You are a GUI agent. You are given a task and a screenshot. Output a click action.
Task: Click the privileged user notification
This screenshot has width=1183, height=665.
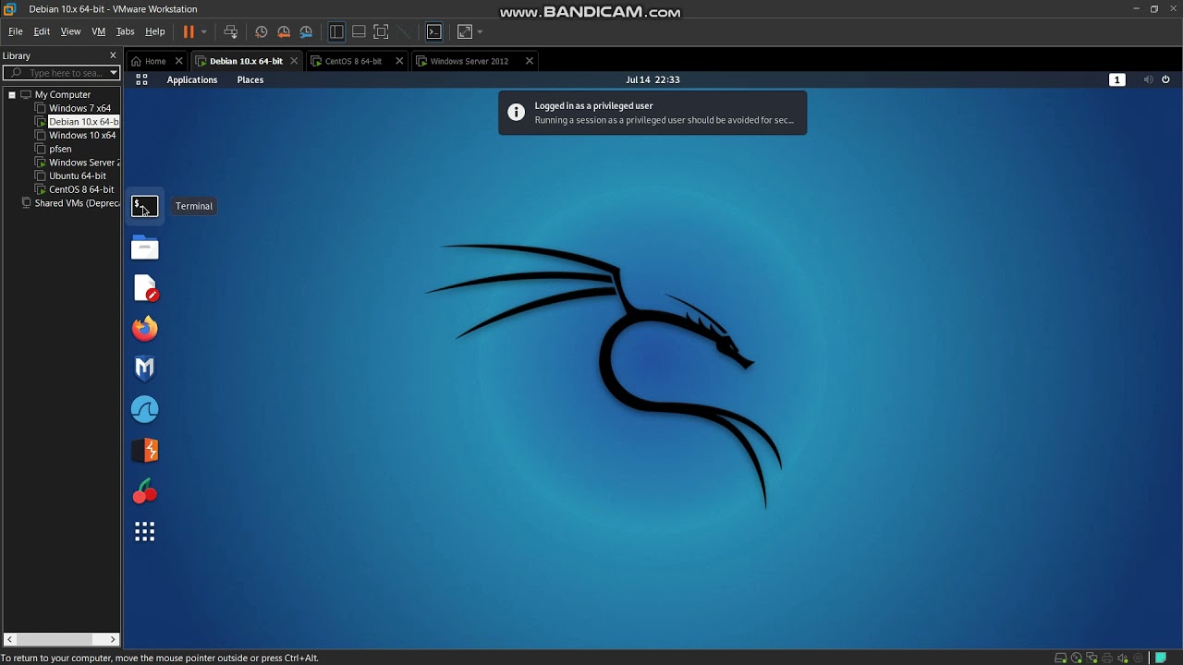[x=652, y=113]
